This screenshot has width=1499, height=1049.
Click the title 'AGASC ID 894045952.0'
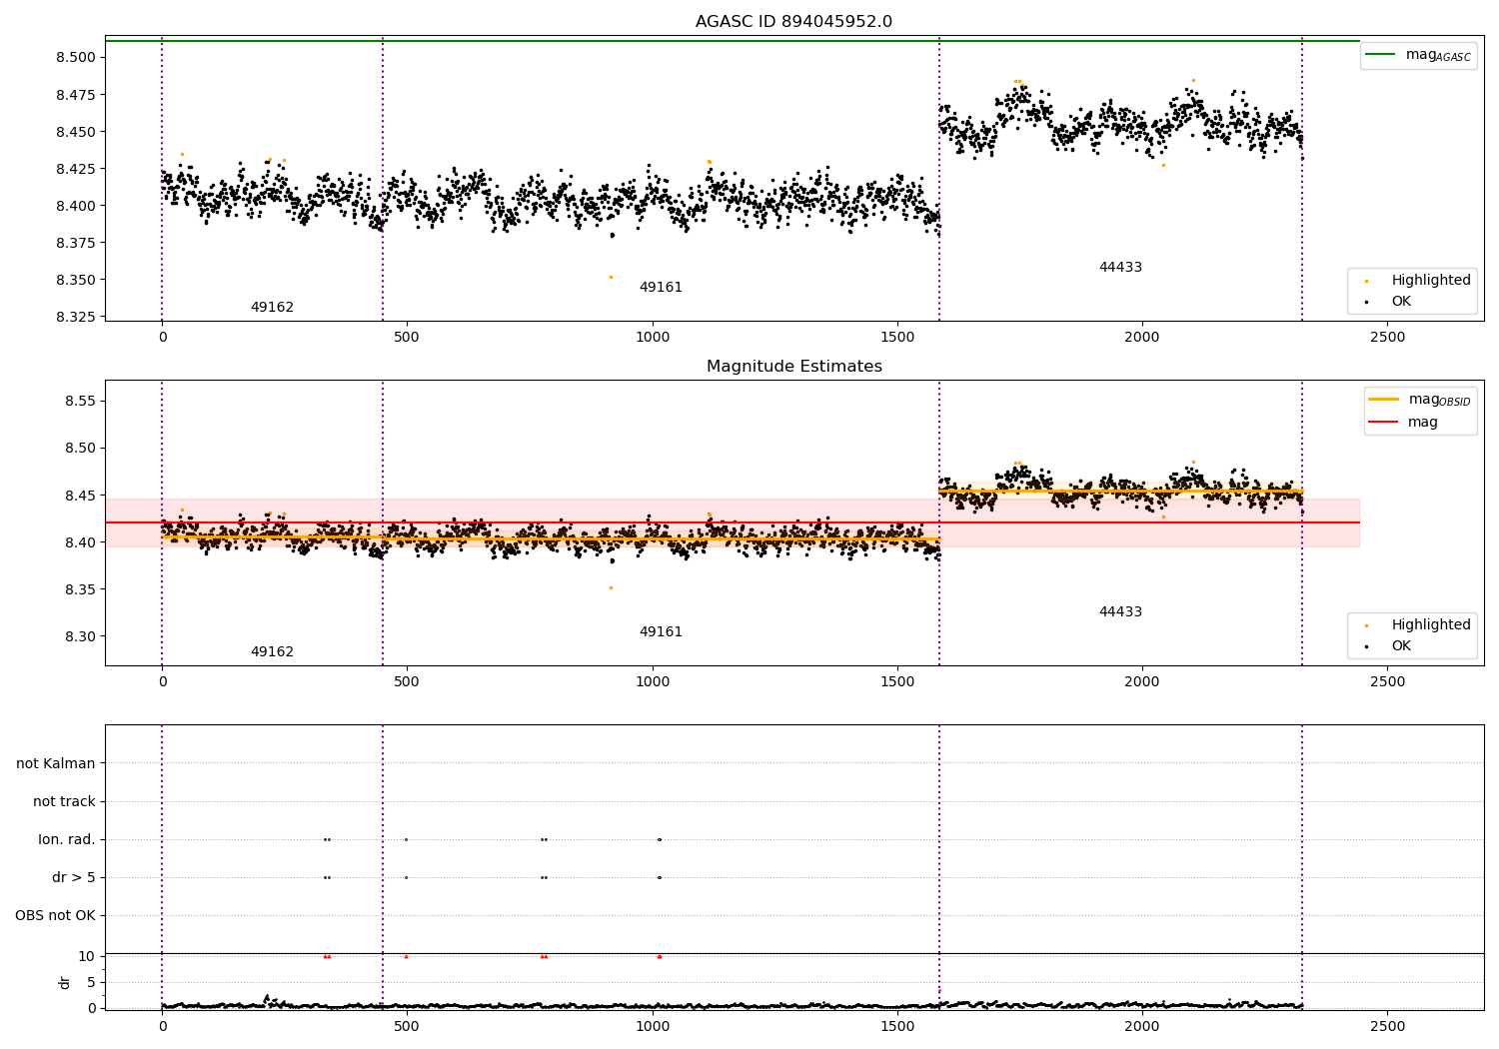pos(793,22)
